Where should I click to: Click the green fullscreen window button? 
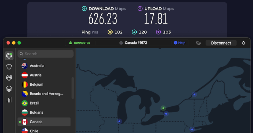pos(19,43)
